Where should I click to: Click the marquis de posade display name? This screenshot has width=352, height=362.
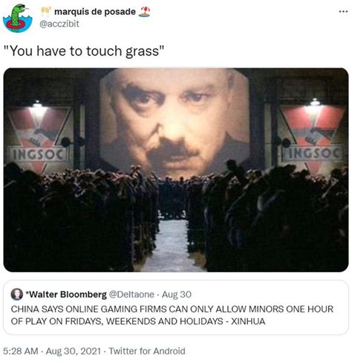(x=95, y=12)
